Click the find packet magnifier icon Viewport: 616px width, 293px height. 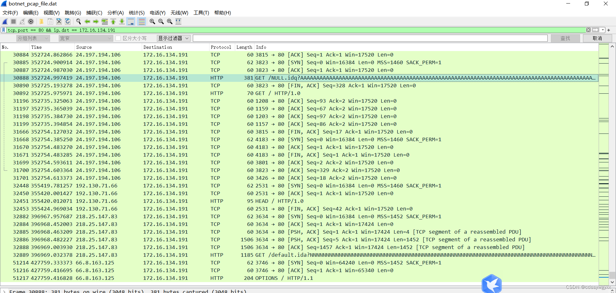pos(78,22)
